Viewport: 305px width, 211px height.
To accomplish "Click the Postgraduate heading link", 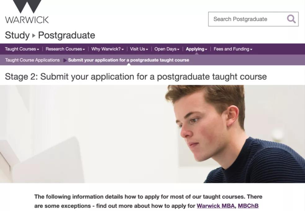I will tap(67, 35).
